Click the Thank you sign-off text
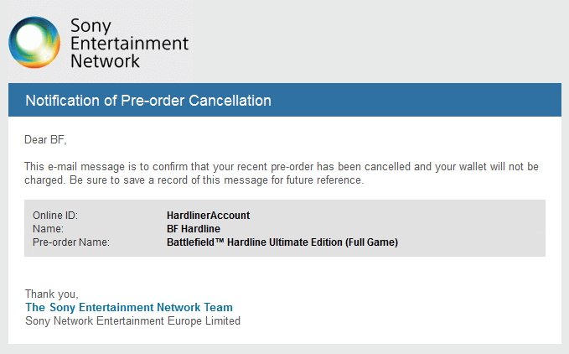The image size is (569, 354). click(x=51, y=294)
